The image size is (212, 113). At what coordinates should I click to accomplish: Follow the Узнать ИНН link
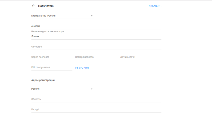82,68
